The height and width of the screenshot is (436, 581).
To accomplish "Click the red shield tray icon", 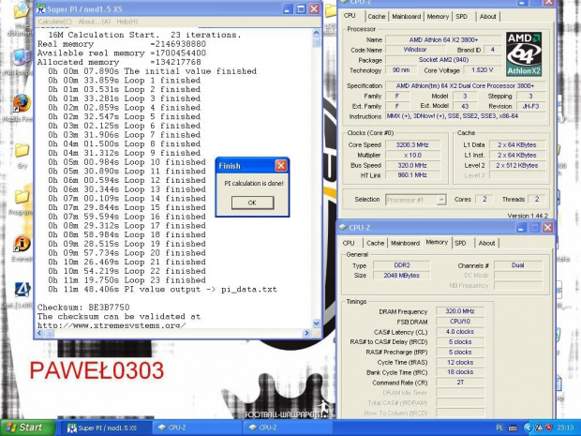I will [x=548, y=428].
